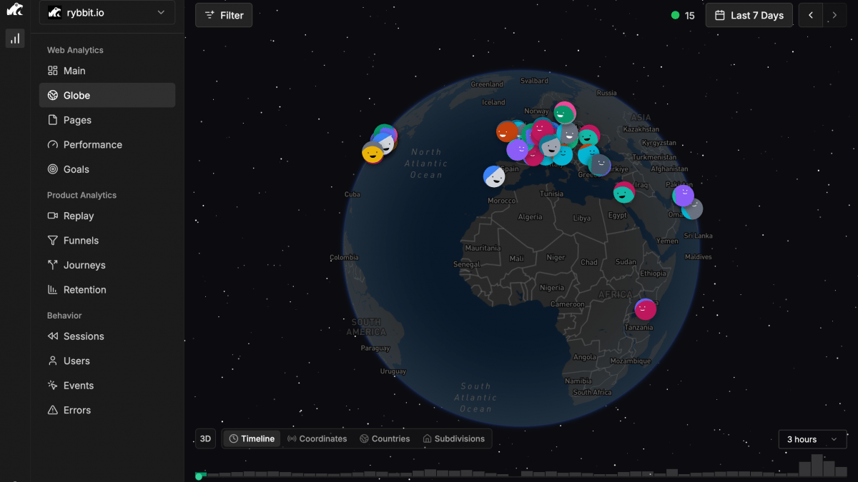
Task: Click the Rybbit frog logo icon
Action: point(14,10)
